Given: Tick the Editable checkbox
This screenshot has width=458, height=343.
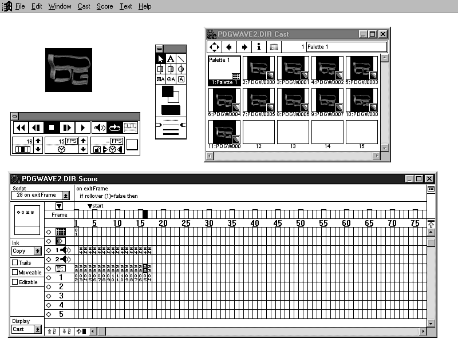Looking at the screenshot, I should (15, 282).
